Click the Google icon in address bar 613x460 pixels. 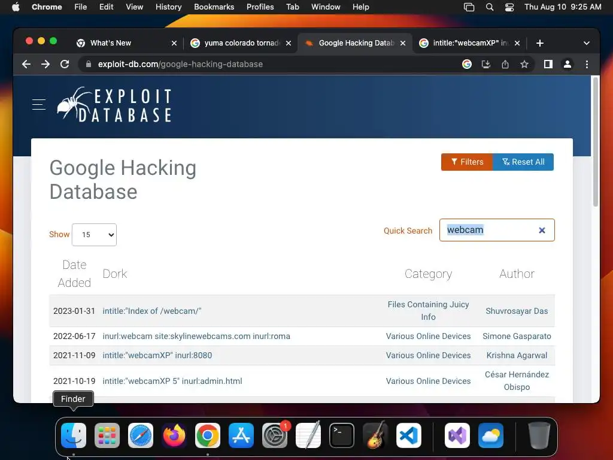pos(467,64)
